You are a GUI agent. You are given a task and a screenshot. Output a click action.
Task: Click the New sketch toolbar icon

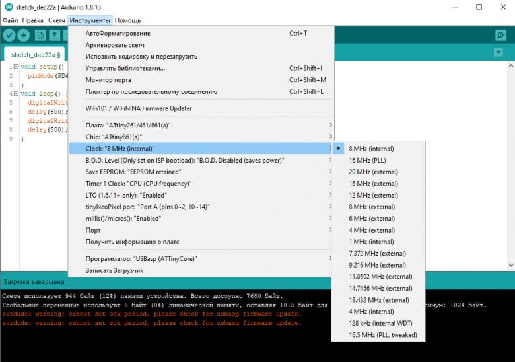40,35
